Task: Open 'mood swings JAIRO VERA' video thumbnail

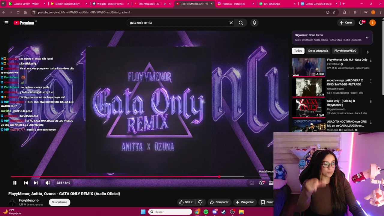Action: [x=309, y=88]
